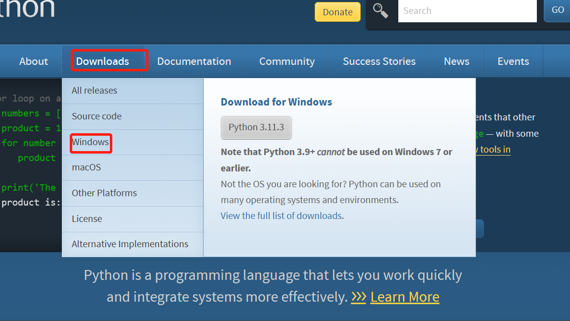The height and width of the screenshot is (321, 570).
Task: Click the Learn More link
Action: [x=405, y=297]
